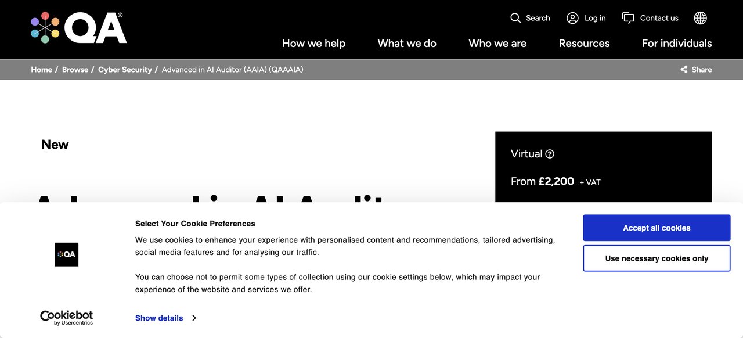Click the QA logo in header
Image resolution: width=743 pixels, height=338 pixels.
(x=79, y=28)
